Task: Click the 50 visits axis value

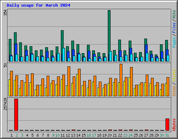Action: pyautogui.click(x=5, y=65)
